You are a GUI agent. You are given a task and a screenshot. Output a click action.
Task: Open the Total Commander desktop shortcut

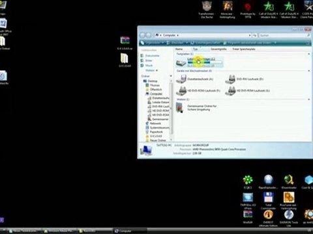click(x=268, y=201)
